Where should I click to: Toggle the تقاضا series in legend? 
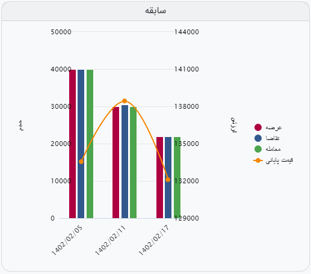coord(267,138)
